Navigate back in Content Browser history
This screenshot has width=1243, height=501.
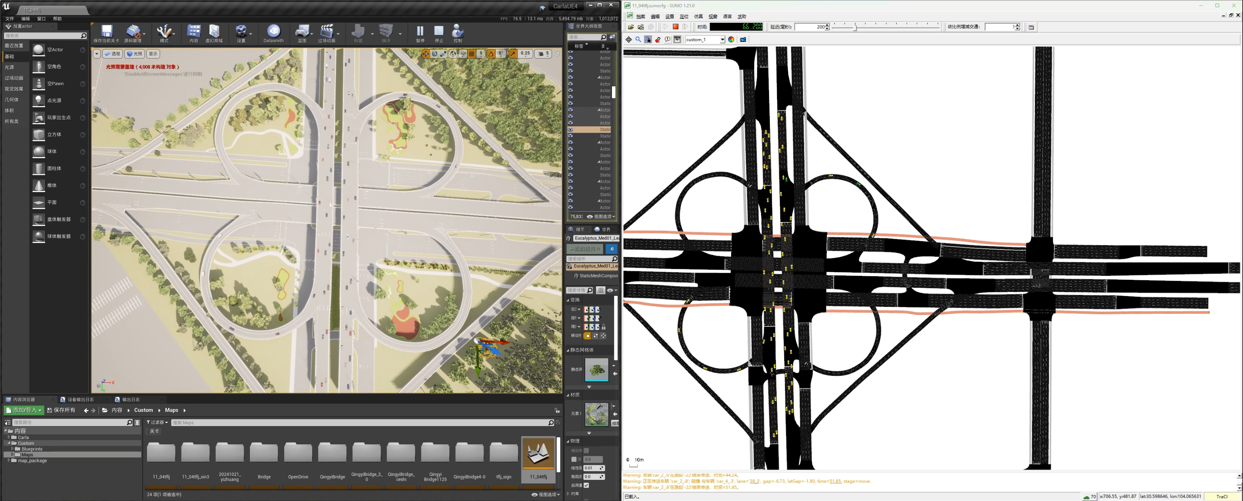pyautogui.click(x=86, y=411)
